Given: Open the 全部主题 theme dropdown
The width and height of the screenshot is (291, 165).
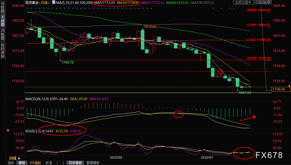Looking at the screenshot, I should pos(243,2).
